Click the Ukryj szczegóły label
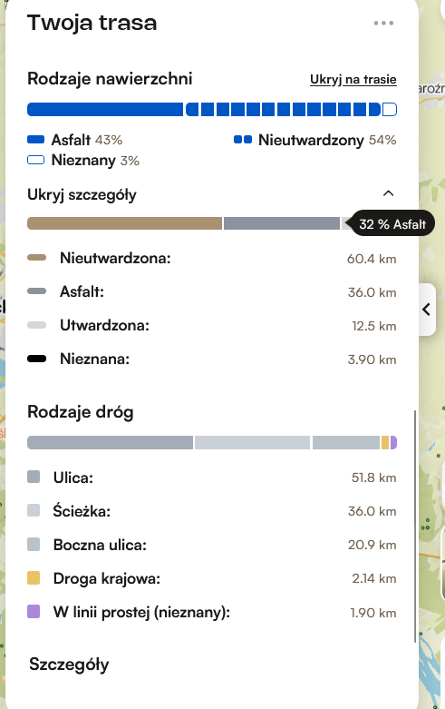The height and width of the screenshot is (709, 445). pyautogui.click(x=82, y=195)
